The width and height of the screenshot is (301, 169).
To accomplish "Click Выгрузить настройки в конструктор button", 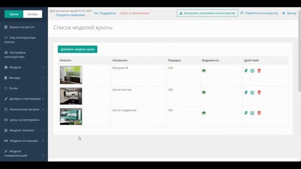I will point(207,13).
